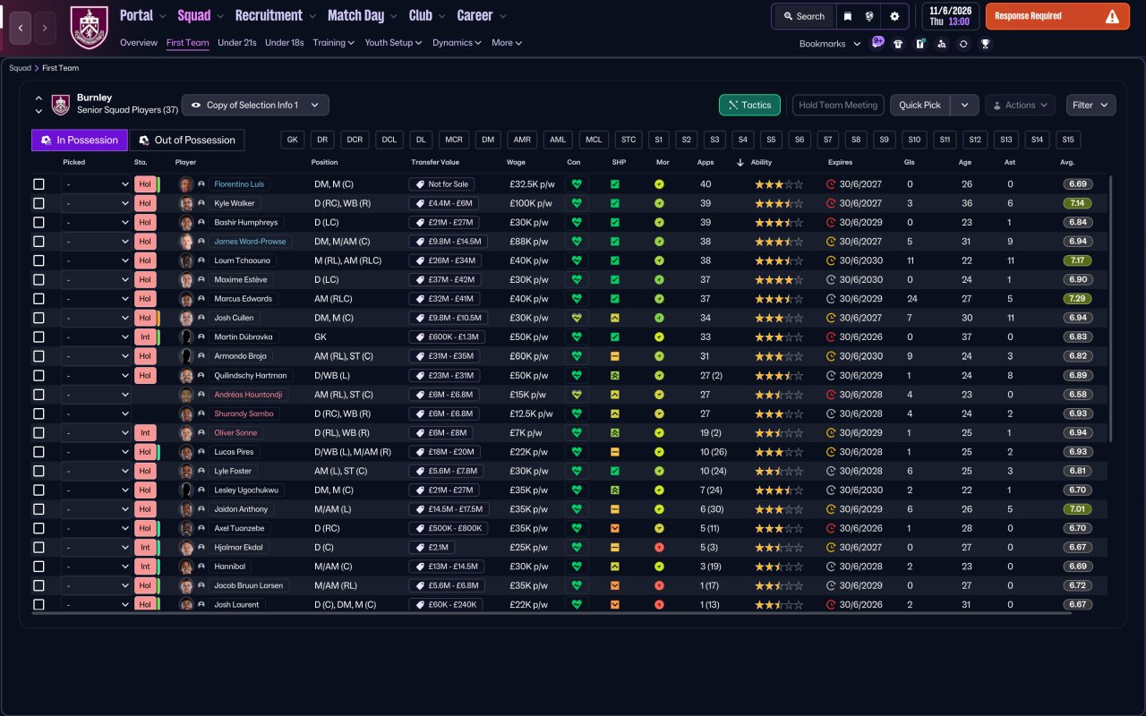Open the notifications bubble showing 9+
This screenshot has height=716, width=1146.
pyautogui.click(x=877, y=42)
